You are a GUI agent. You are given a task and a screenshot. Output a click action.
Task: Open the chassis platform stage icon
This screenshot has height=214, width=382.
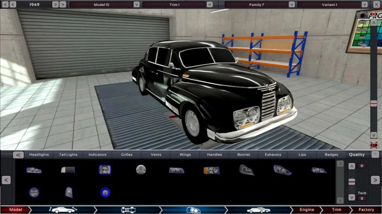point(128,210)
